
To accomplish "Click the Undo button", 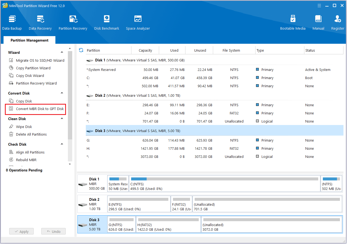I will (53, 231).
